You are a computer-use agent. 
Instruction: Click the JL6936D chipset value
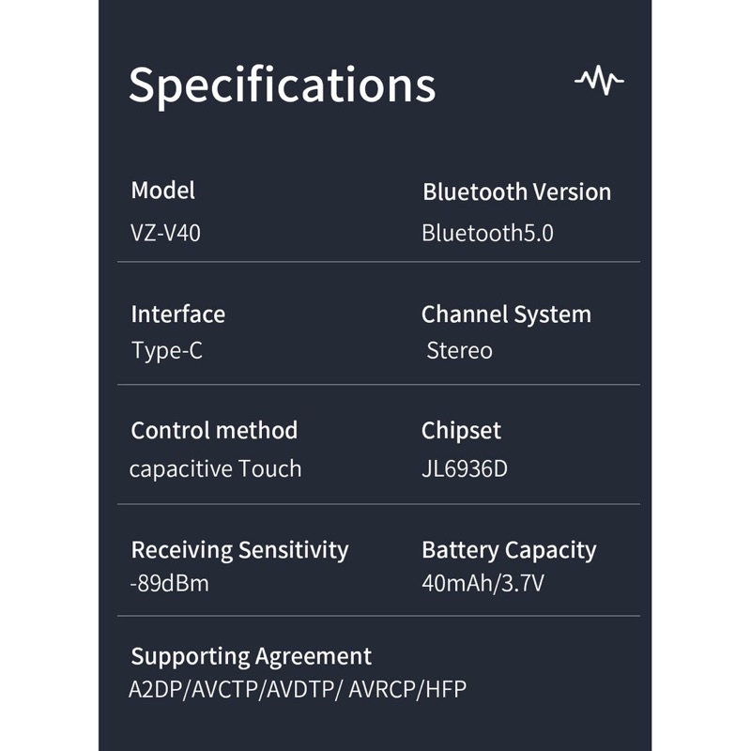coord(465,468)
